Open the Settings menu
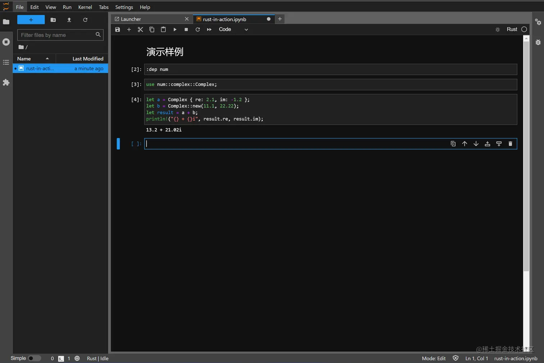The height and width of the screenshot is (363, 544). 124,7
